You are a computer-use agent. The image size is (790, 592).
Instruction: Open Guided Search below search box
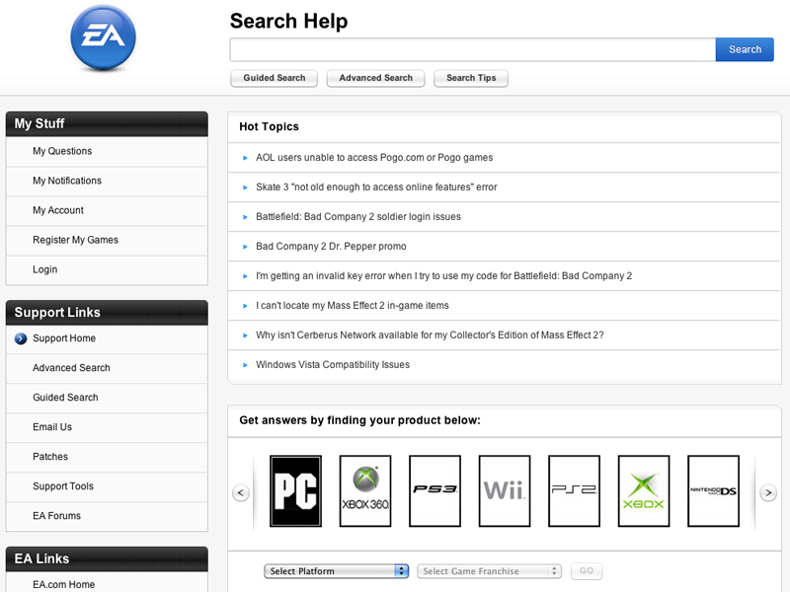(x=275, y=78)
